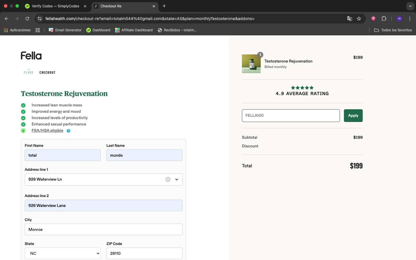Apply the promo code
The height and width of the screenshot is (260, 416).
353,116
